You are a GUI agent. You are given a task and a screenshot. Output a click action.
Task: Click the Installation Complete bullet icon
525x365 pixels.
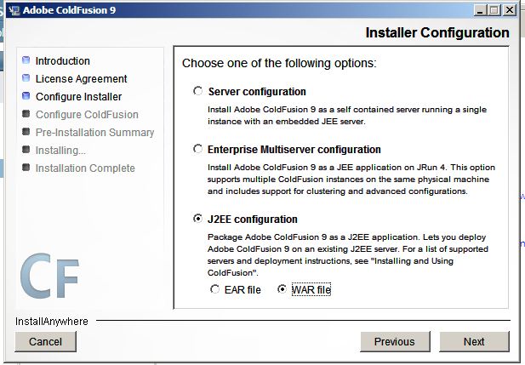26,168
